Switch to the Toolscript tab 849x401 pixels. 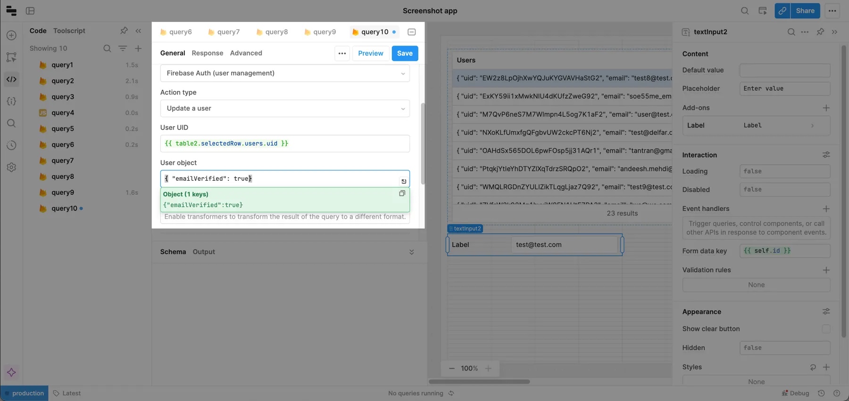[x=69, y=31]
